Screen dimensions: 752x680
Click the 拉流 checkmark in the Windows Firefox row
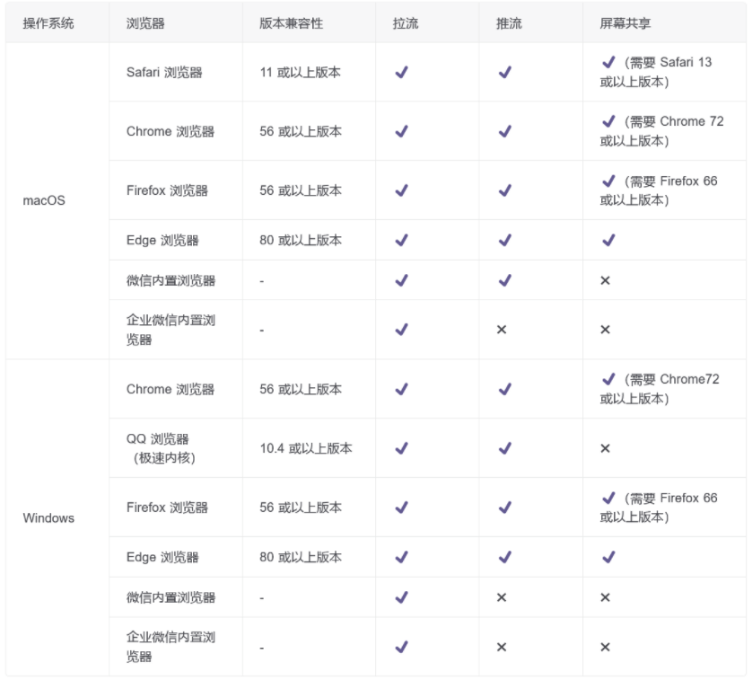(x=401, y=508)
